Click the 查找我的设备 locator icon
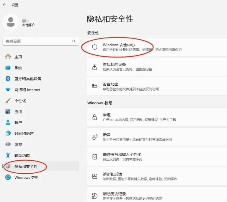Screen dimensions: 227x202 94,67
